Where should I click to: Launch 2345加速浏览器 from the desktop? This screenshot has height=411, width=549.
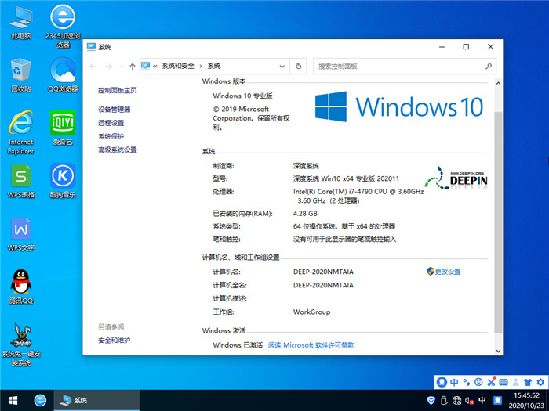tap(63, 27)
